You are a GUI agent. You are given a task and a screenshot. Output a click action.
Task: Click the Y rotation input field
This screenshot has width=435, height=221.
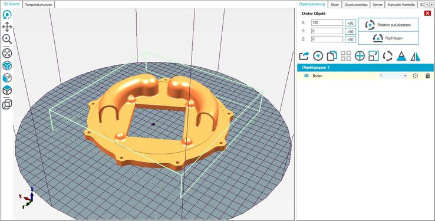[x=327, y=31]
